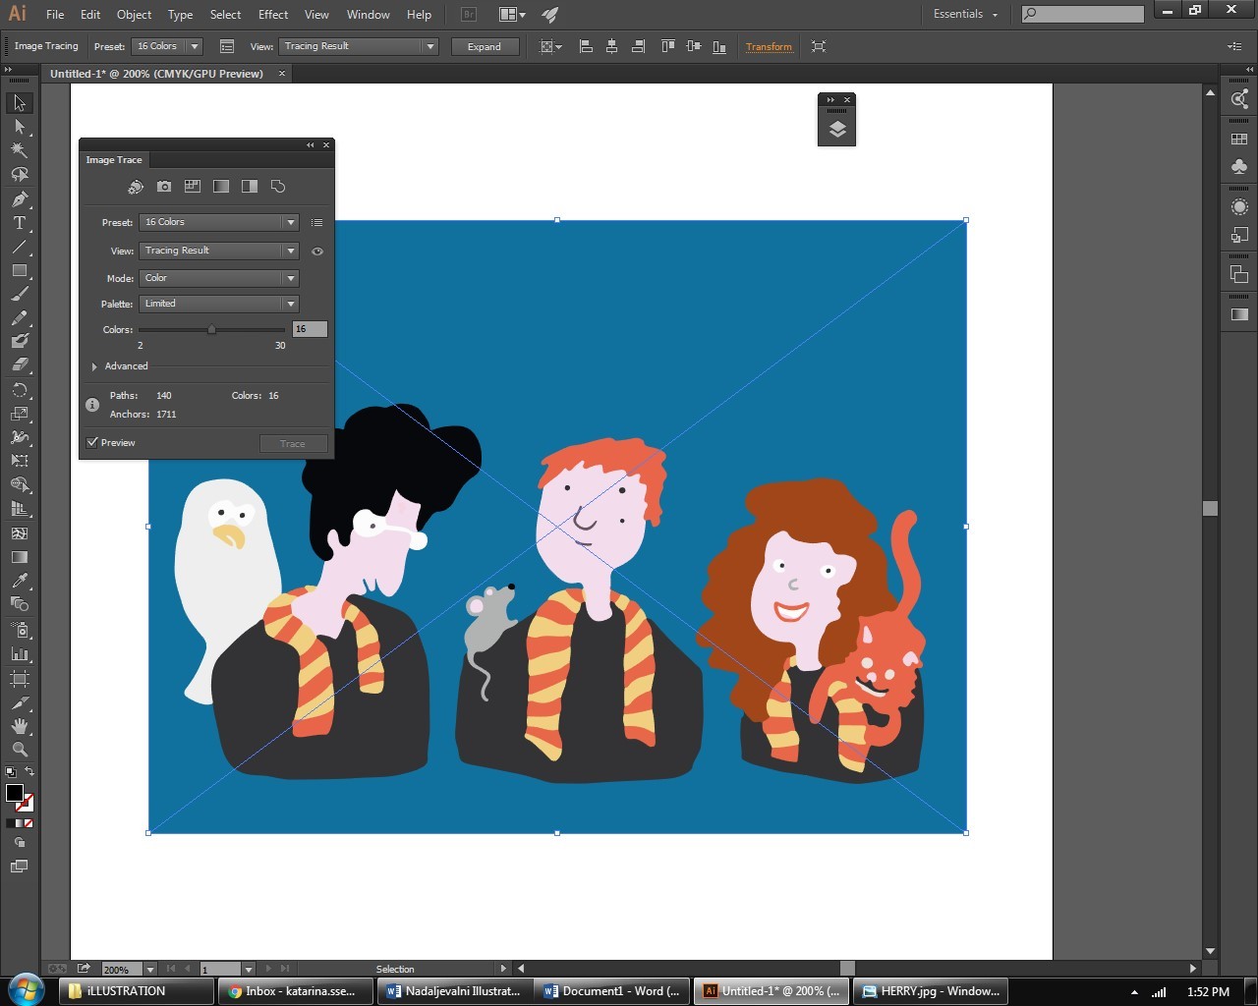This screenshot has width=1258, height=1006.
Task: Swap fill and stroke arrows
Action: tap(29, 771)
